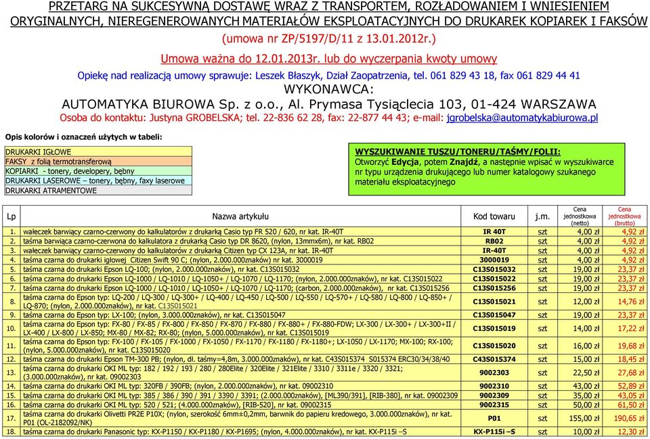
Task: Select the code cell C13S015021
Action: pos(494,302)
